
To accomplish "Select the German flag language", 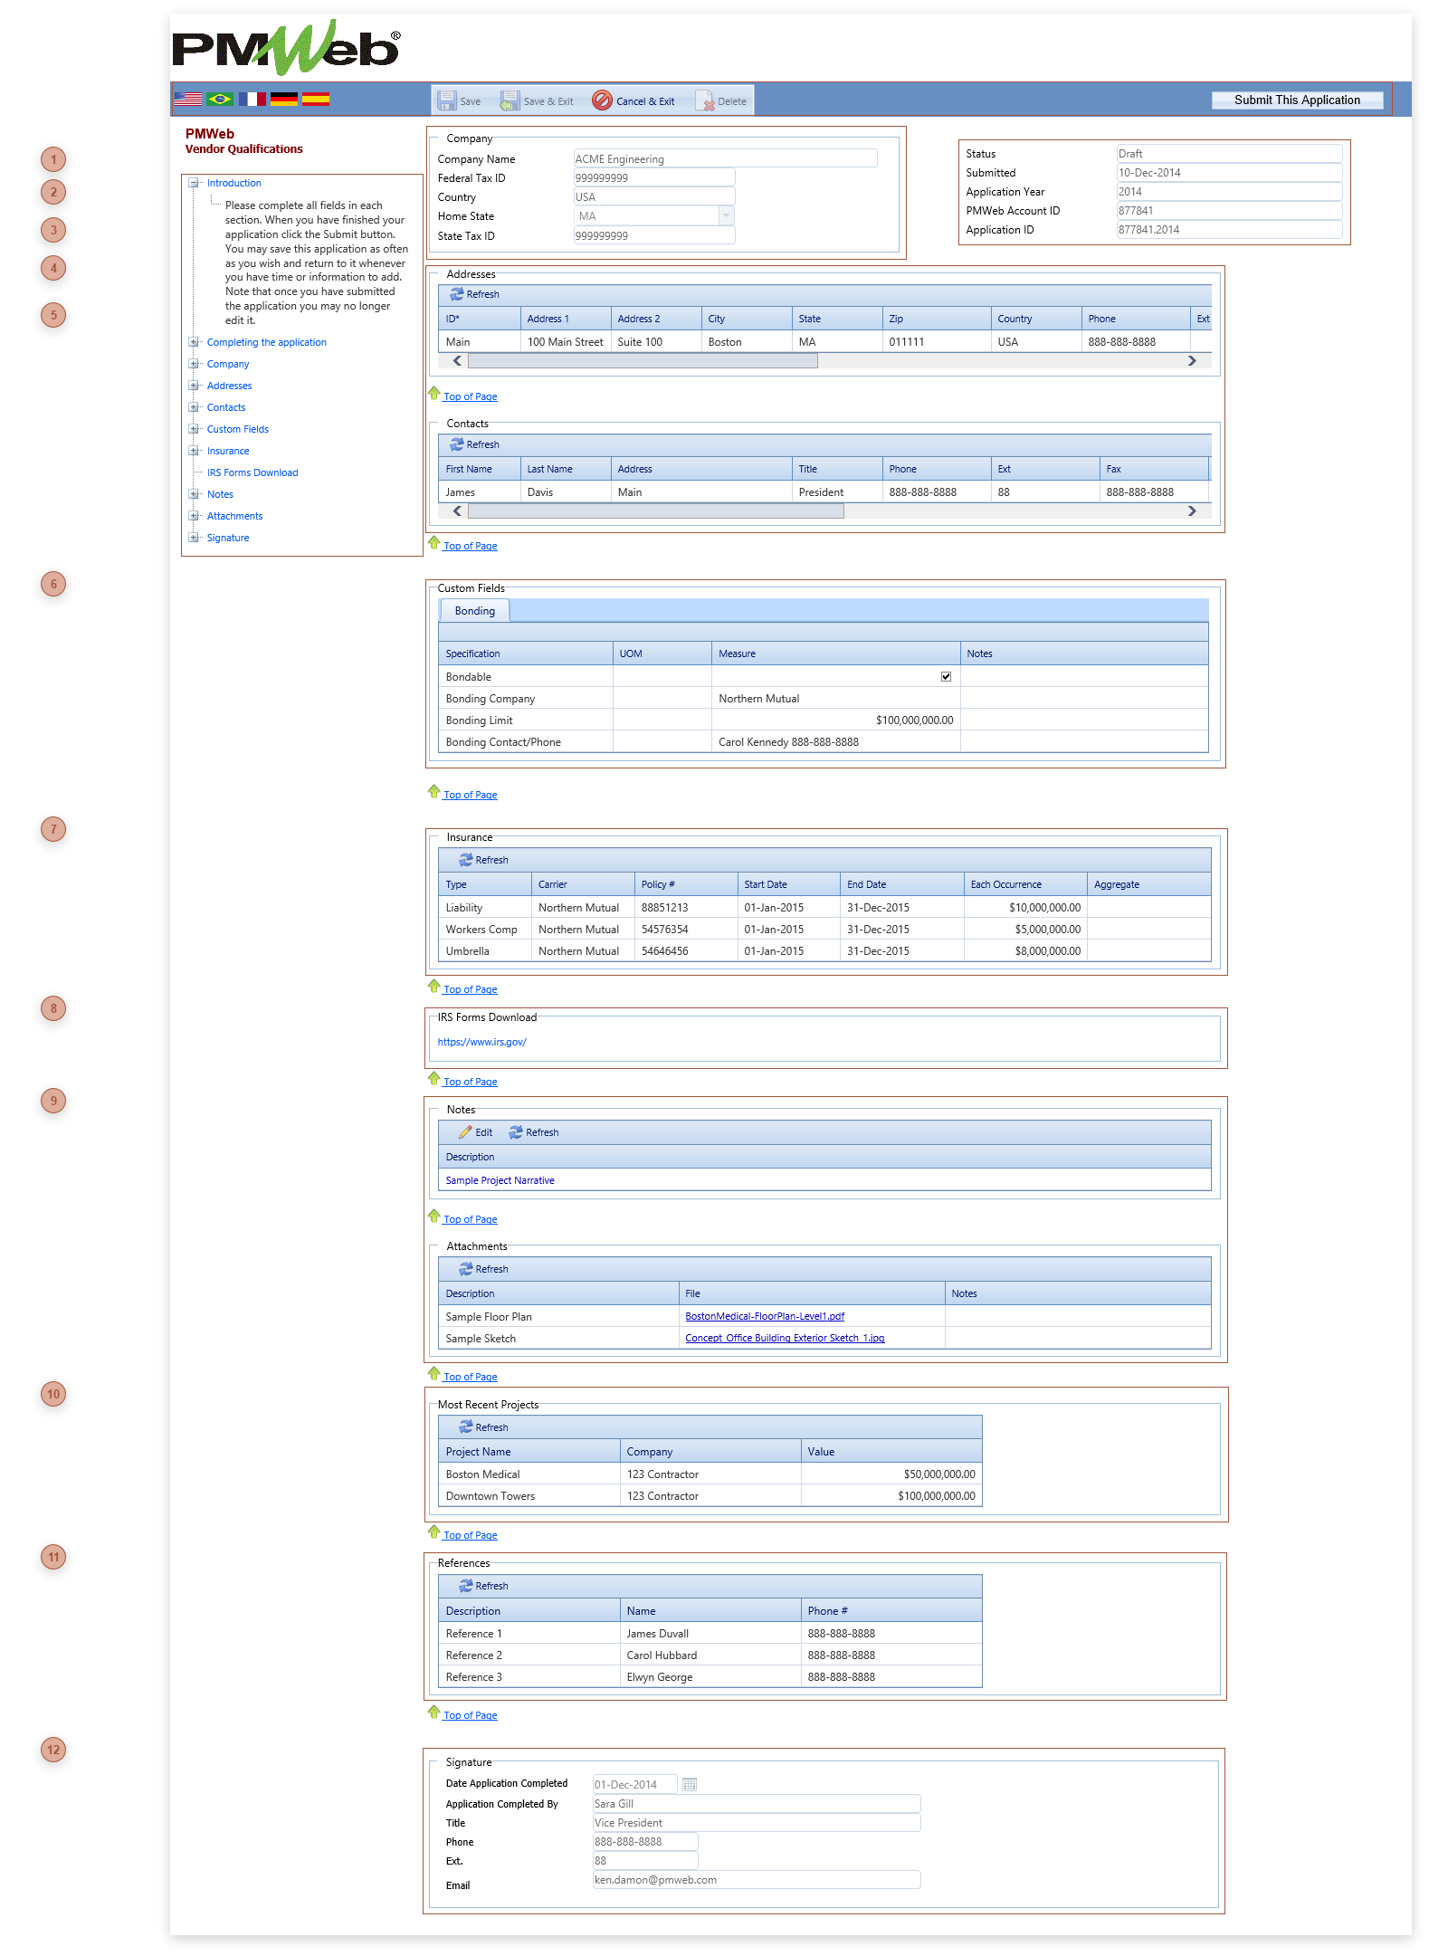I will point(284,100).
